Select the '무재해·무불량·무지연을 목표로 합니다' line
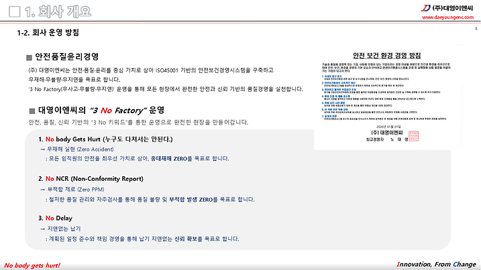The width and height of the screenshot is (481, 270). [74, 80]
